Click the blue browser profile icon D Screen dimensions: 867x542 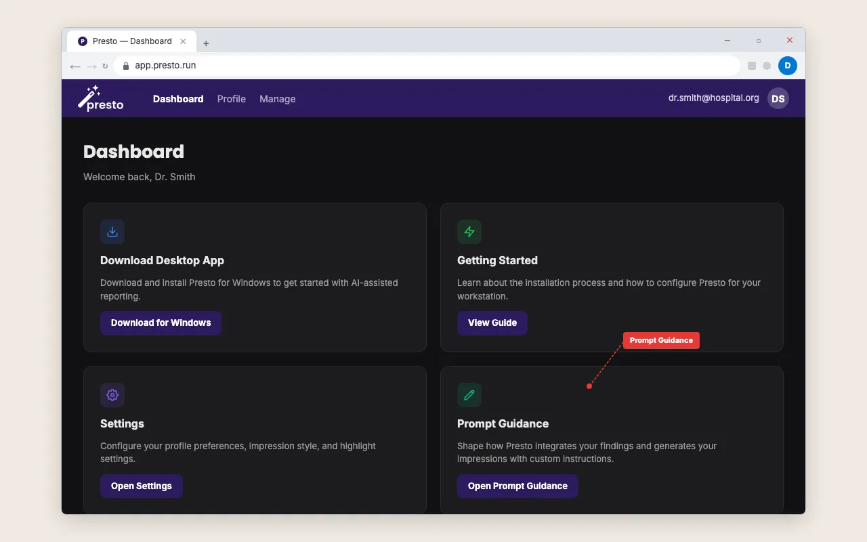788,66
